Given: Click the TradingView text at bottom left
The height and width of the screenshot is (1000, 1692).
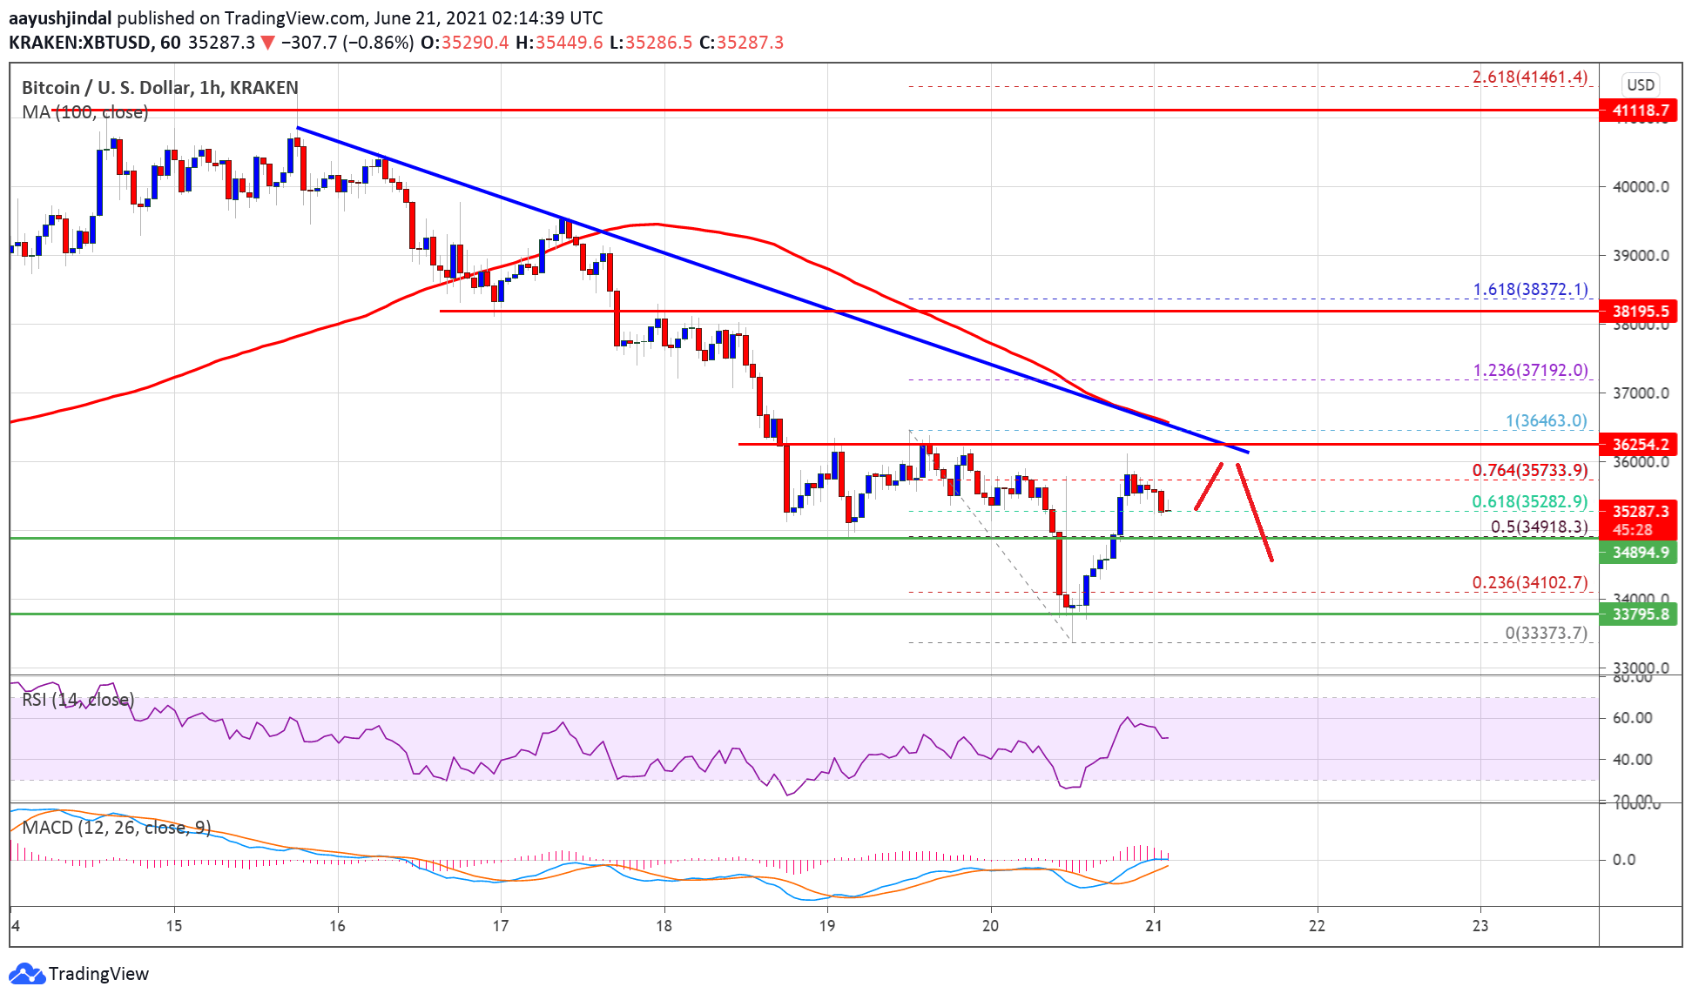Looking at the screenshot, I should click(98, 973).
